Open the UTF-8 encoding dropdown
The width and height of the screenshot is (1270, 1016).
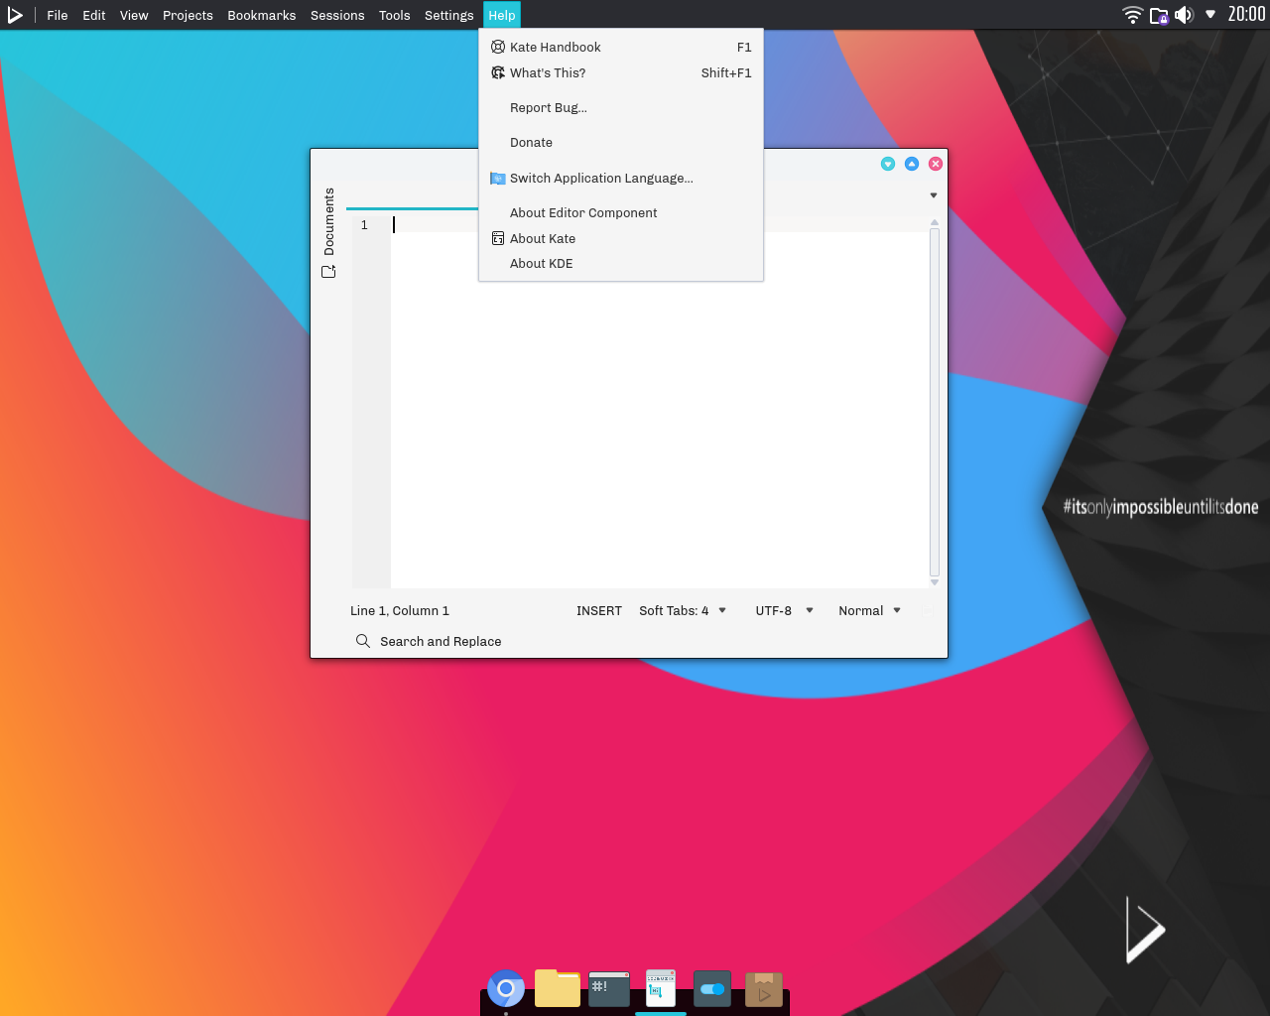(x=784, y=611)
